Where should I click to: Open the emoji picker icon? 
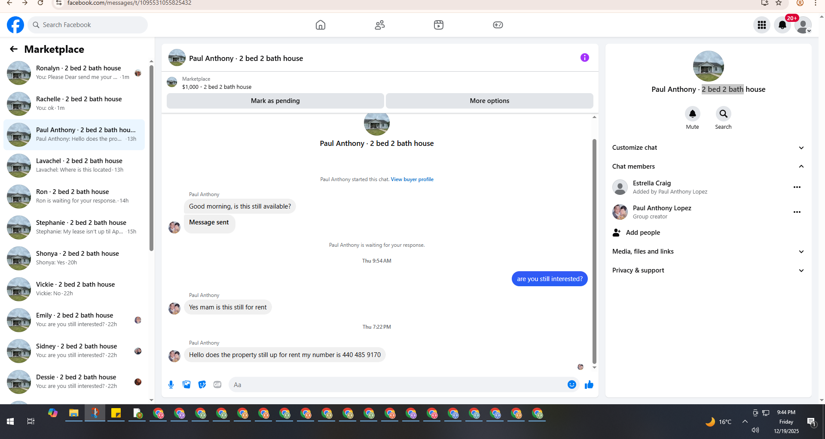[x=571, y=385]
